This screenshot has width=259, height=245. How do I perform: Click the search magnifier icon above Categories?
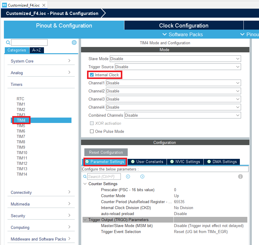(x=8, y=42)
